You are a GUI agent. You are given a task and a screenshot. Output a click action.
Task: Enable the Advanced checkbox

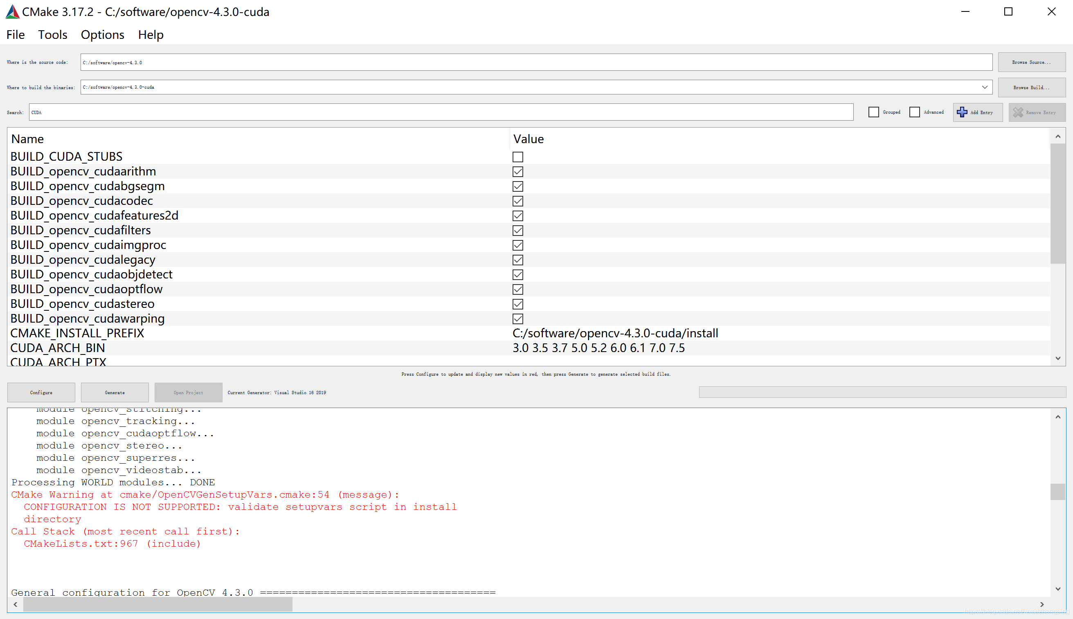coord(914,112)
